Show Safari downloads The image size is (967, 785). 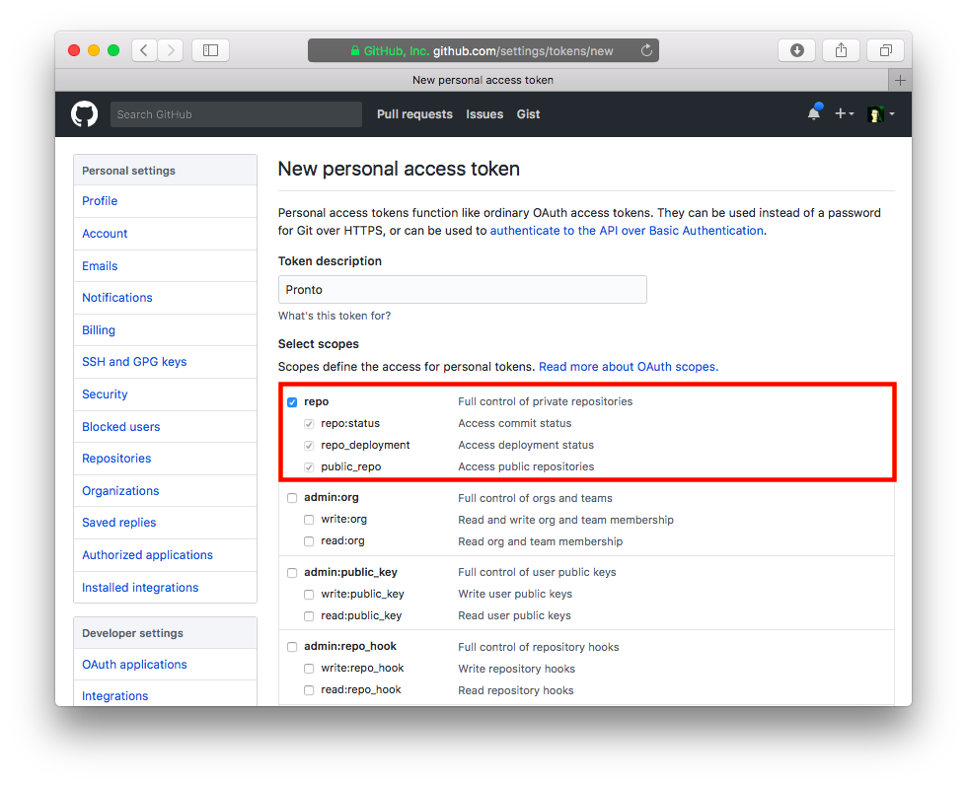(x=797, y=50)
